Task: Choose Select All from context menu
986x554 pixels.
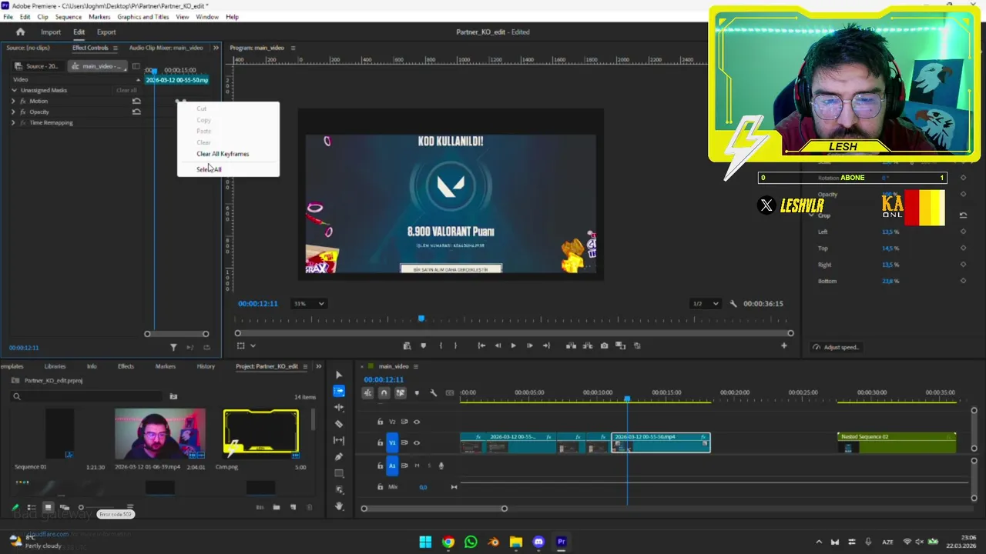Action: (209, 169)
